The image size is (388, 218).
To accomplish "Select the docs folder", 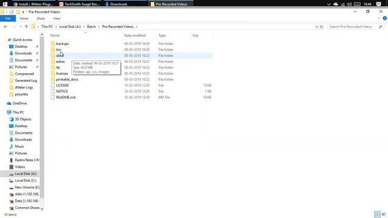I will 59,56.
